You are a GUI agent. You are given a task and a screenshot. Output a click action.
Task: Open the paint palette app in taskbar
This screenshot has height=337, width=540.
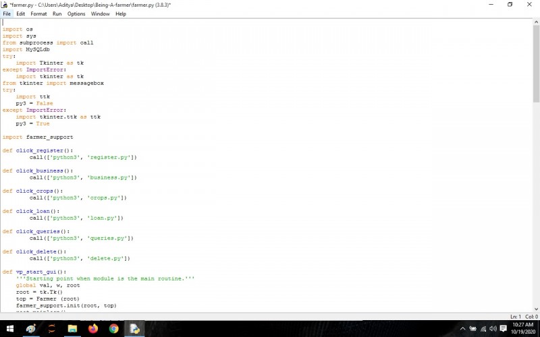coord(31,329)
